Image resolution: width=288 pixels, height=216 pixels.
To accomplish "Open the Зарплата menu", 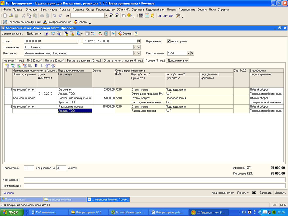I will [138, 9].
